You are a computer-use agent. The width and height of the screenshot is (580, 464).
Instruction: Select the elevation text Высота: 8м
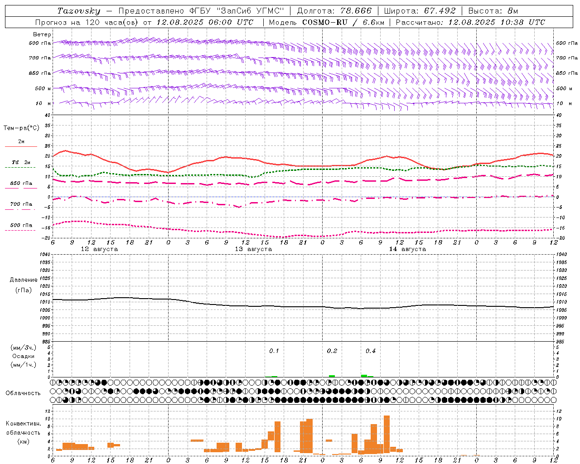coord(493,11)
